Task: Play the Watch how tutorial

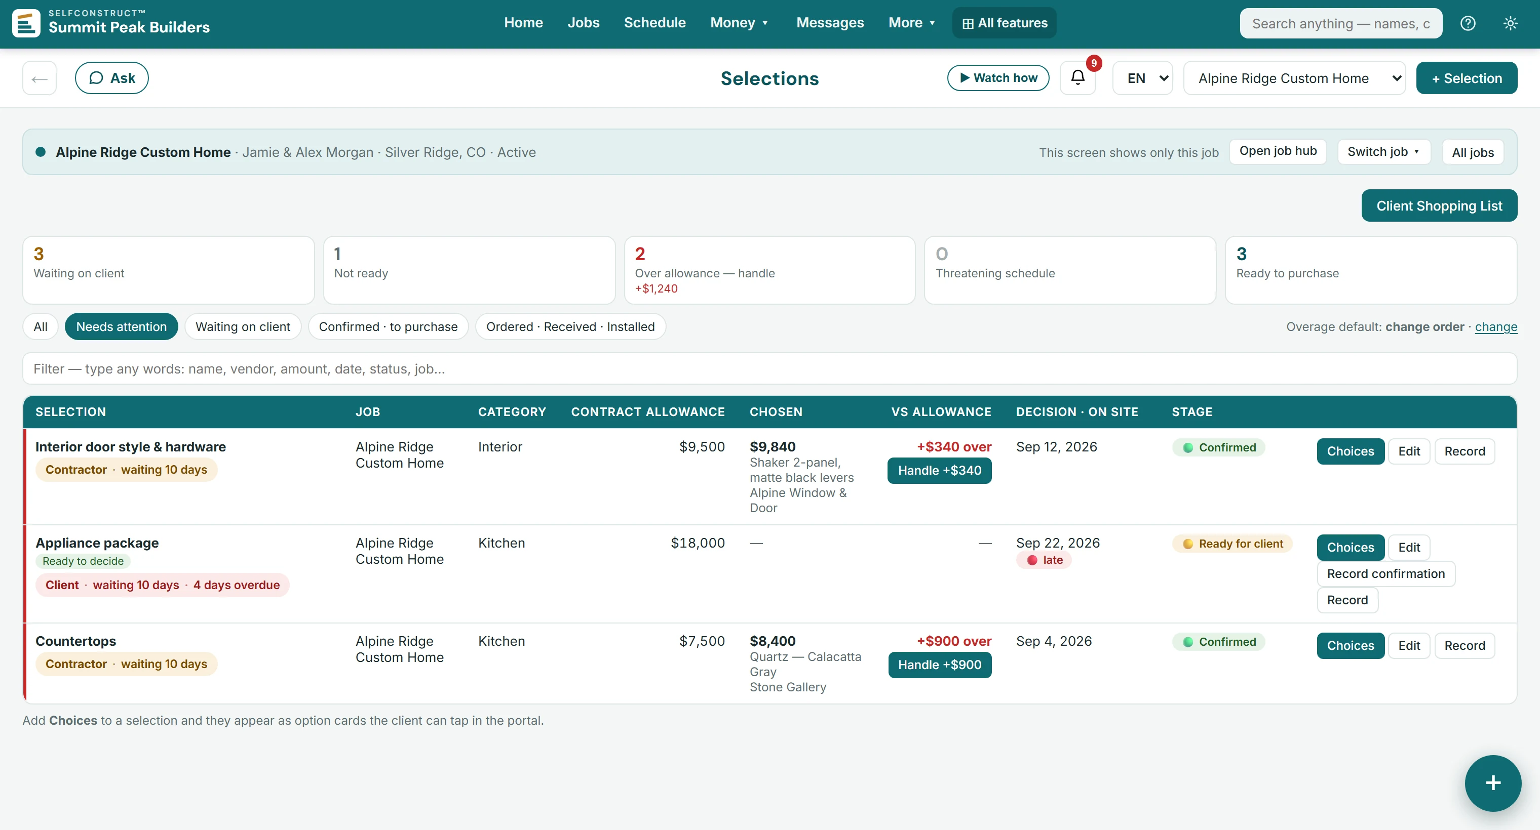Action: [998, 77]
